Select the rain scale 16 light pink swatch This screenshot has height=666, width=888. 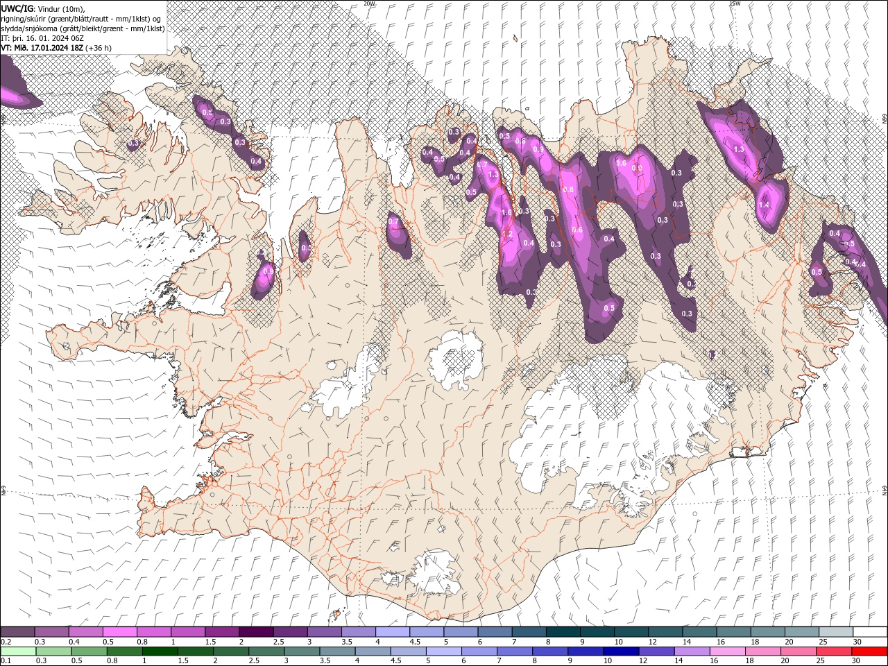[x=727, y=651]
